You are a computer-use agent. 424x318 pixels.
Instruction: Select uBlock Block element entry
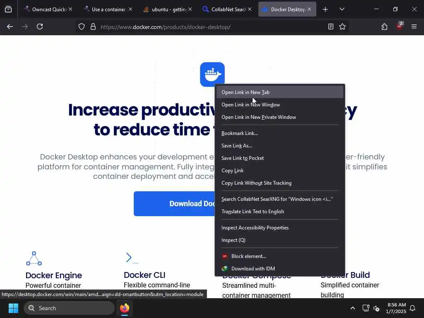(x=280, y=256)
